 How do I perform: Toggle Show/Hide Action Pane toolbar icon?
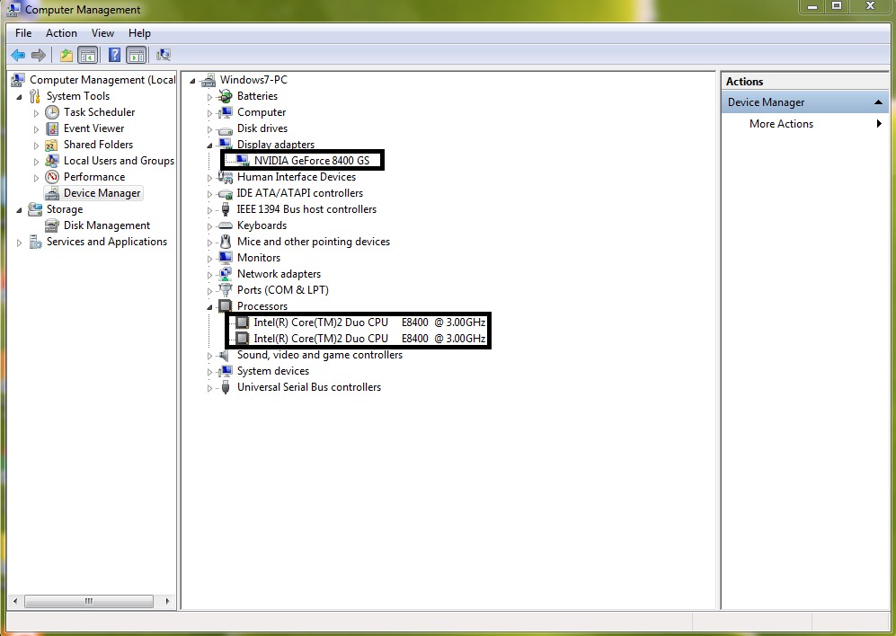[x=136, y=56]
